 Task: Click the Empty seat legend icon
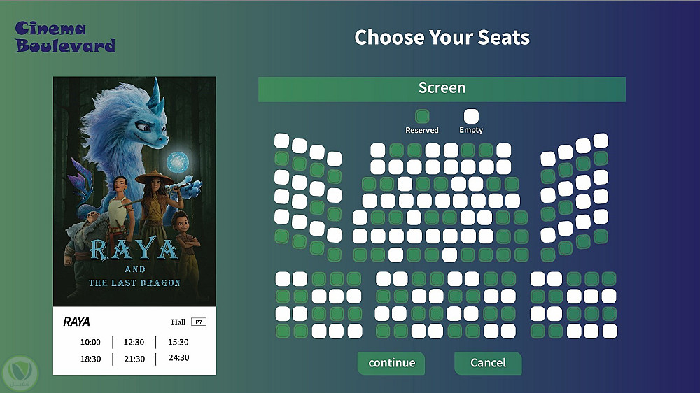pyautogui.click(x=471, y=116)
